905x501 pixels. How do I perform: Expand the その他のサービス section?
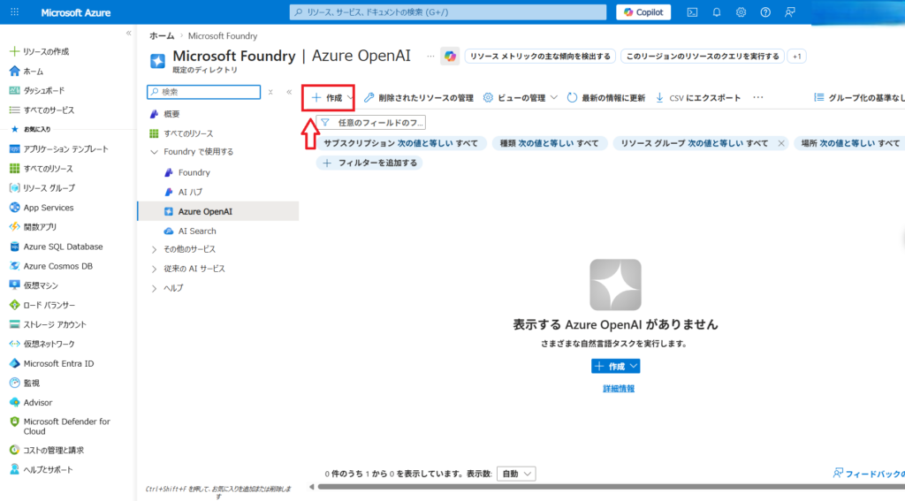154,249
